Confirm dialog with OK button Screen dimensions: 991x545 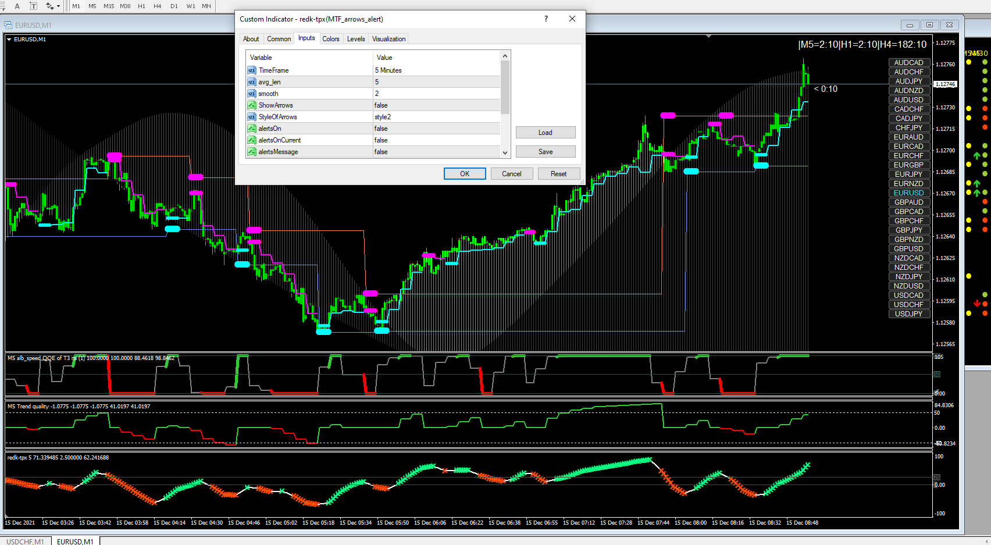click(465, 174)
